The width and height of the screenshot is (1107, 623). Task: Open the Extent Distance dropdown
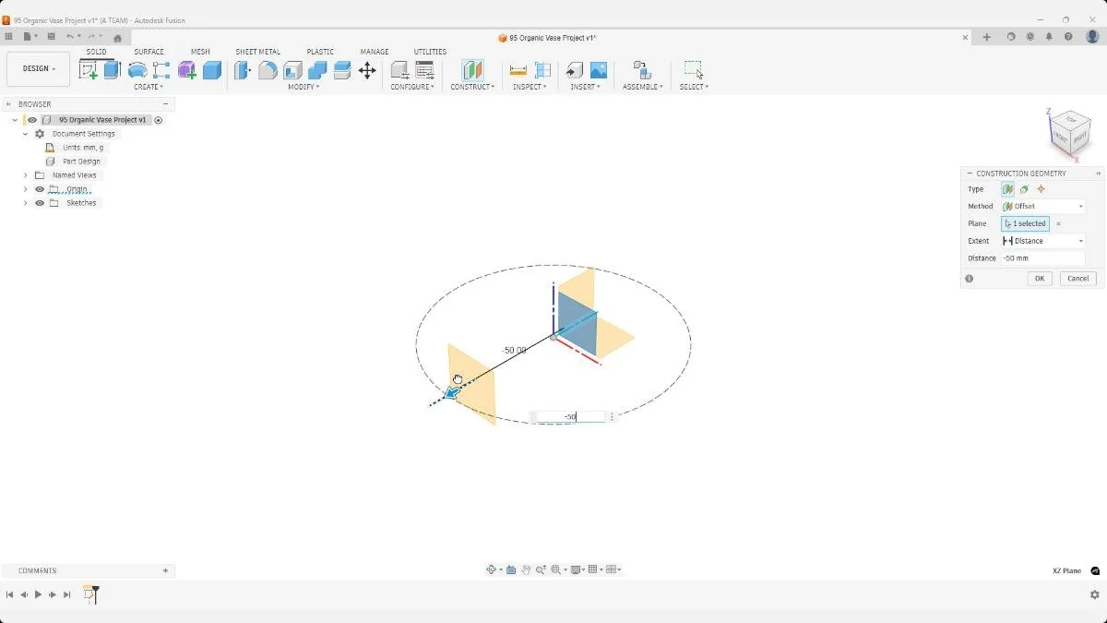tap(1042, 241)
